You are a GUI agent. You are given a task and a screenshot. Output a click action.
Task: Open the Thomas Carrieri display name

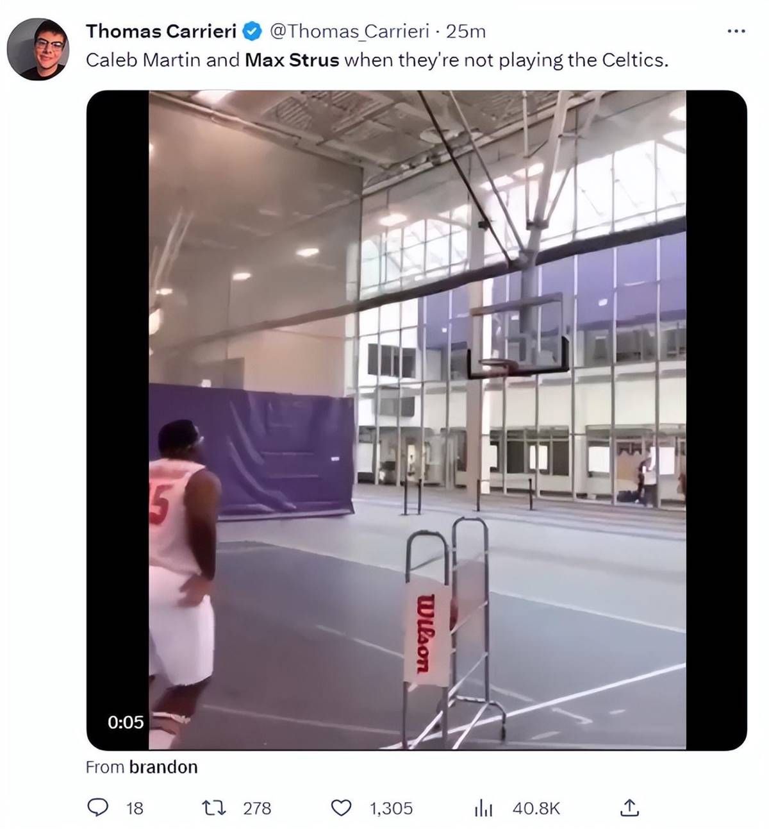[x=161, y=31]
